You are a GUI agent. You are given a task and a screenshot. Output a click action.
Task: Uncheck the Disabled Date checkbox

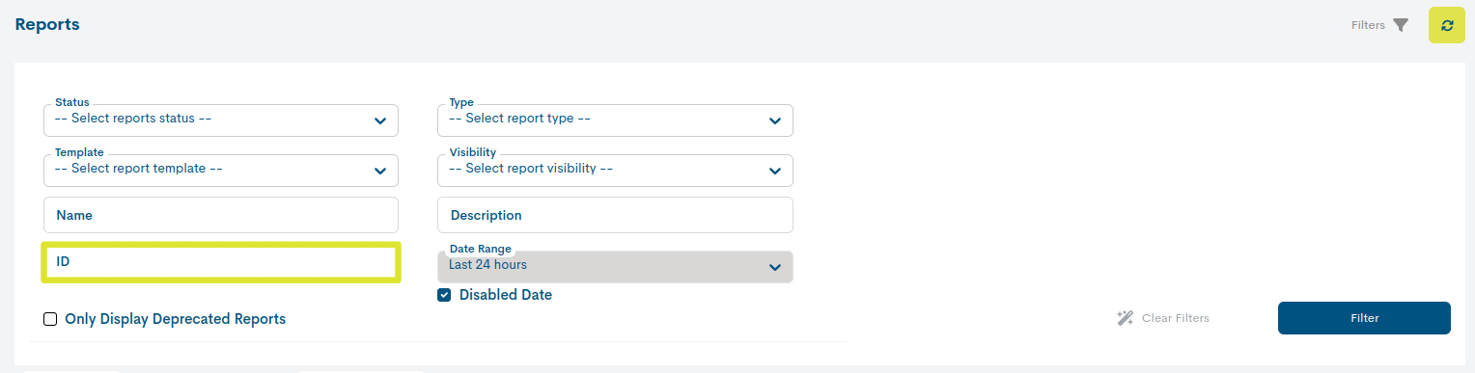pos(444,295)
